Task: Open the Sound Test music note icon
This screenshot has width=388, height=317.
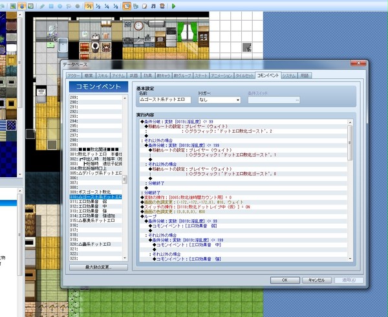Action: [x=153, y=6]
